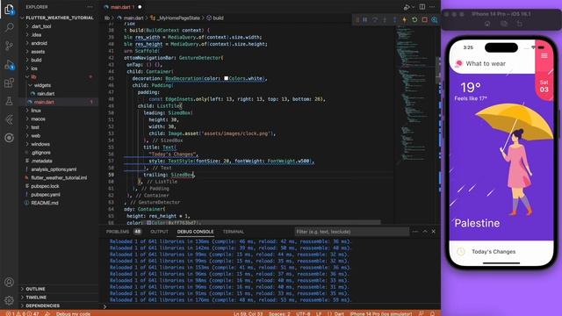Tap the Sat 03 date badge
The height and width of the screenshot is (316, 562).
544,86
